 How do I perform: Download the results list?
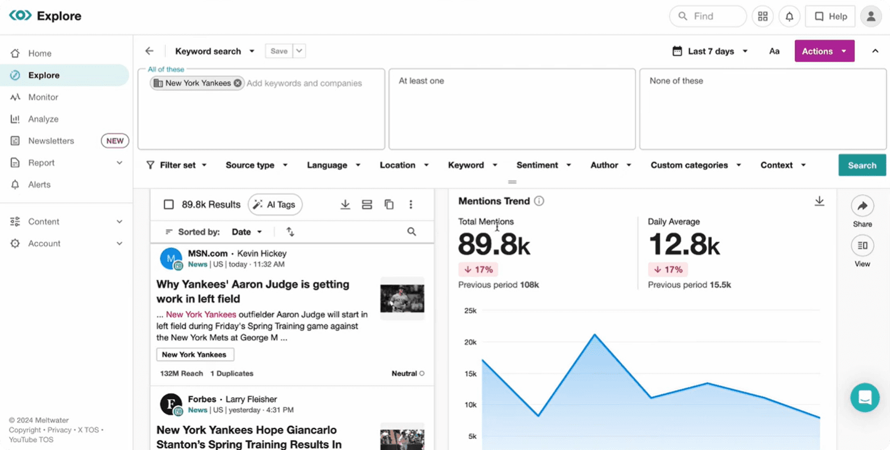click(x=345, y=205)
